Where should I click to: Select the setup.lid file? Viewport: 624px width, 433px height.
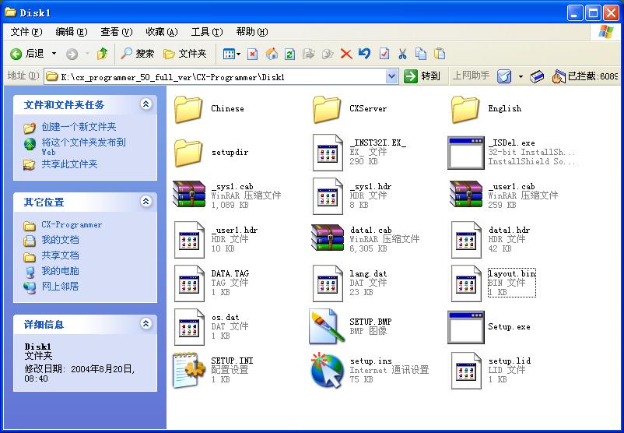(491, 370)
